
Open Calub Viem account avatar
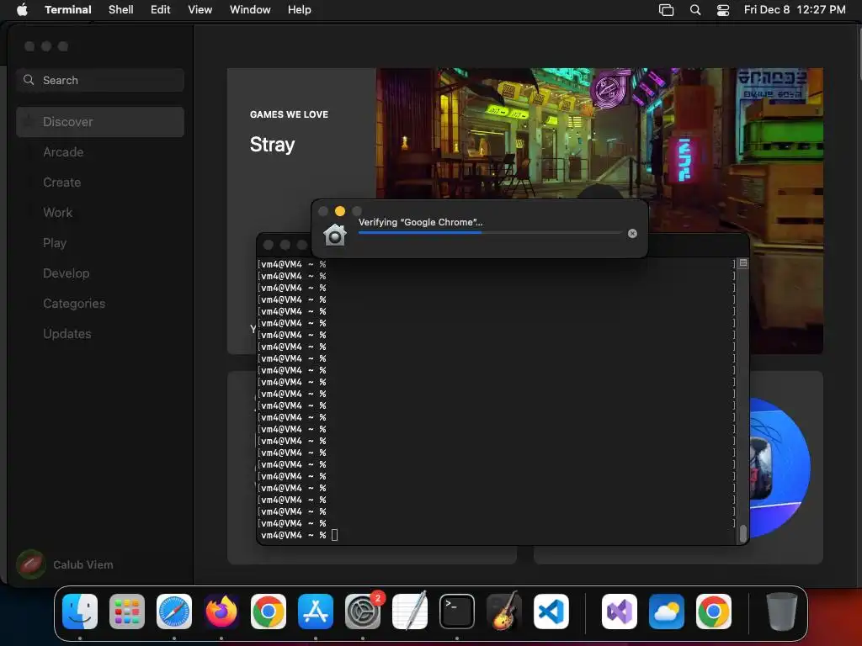(31, 564)
